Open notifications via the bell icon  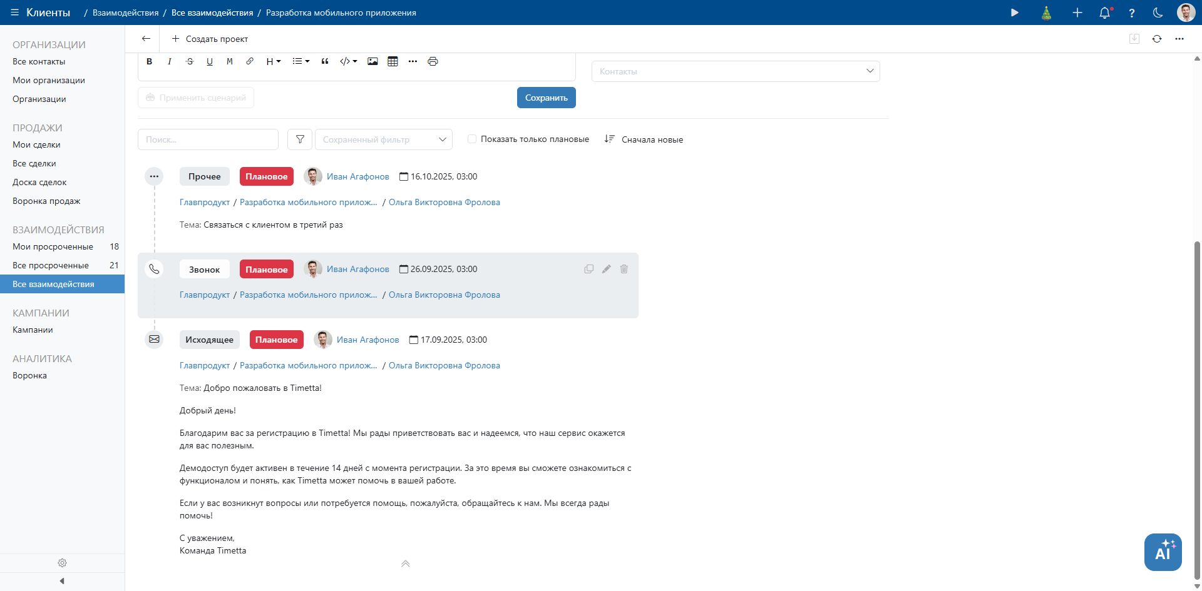pyautogui.click(x=1104, y=13)
